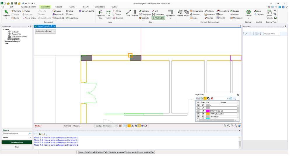Open the File menu
Image resolution: width=290 pixels, height=157 pixels.
[3, 7]
